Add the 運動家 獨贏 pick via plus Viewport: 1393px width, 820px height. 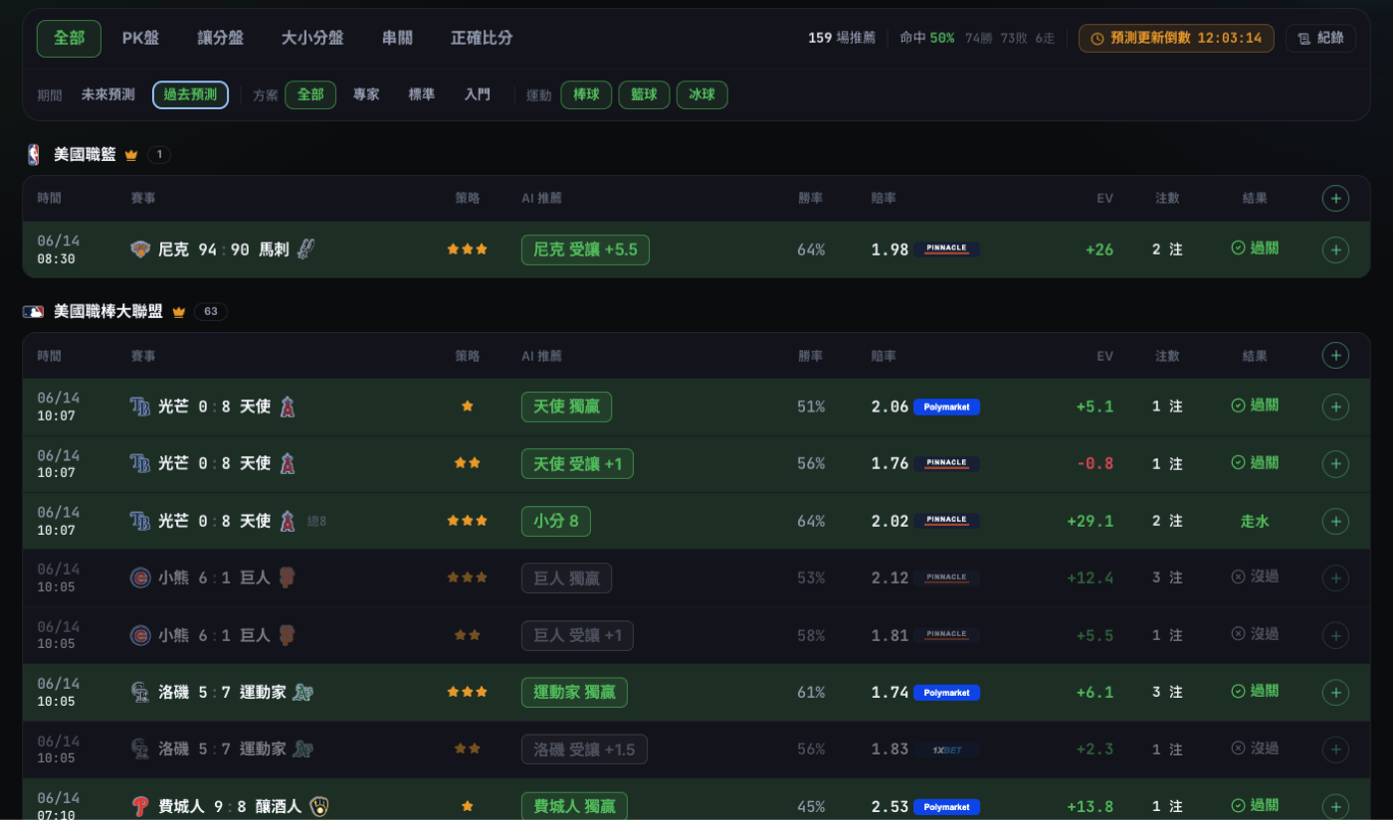(x=1335, y=693)
